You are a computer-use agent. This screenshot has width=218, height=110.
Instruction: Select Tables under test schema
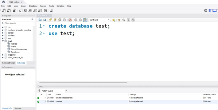click(x=14, y=44)
